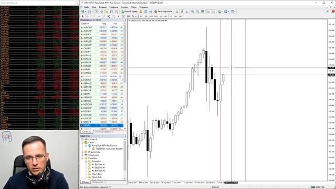Click the Zoom In chart icon
The width and height of the screenshot is (336, 189).
pos(193,12)
